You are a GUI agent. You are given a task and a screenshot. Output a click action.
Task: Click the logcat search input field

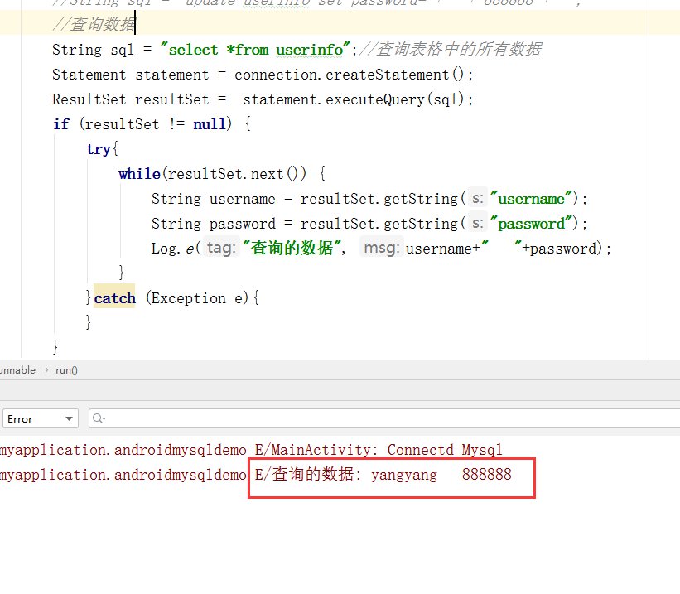[384, 418]
